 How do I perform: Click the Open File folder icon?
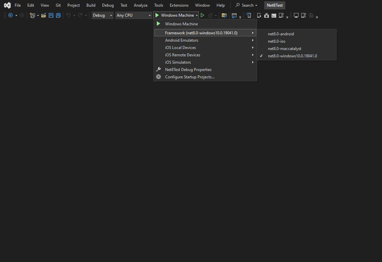point(44,15)
